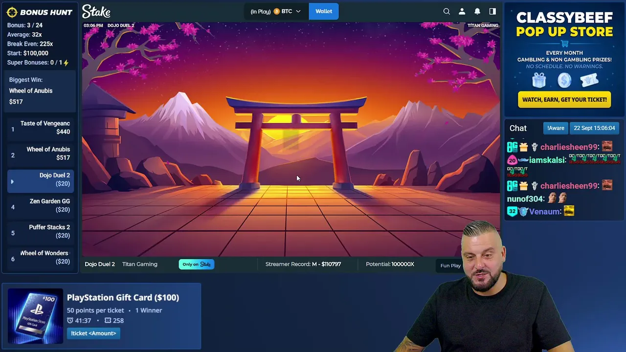Click the Classybeef Pop Up Store banner title

click(x=564, y=25)
